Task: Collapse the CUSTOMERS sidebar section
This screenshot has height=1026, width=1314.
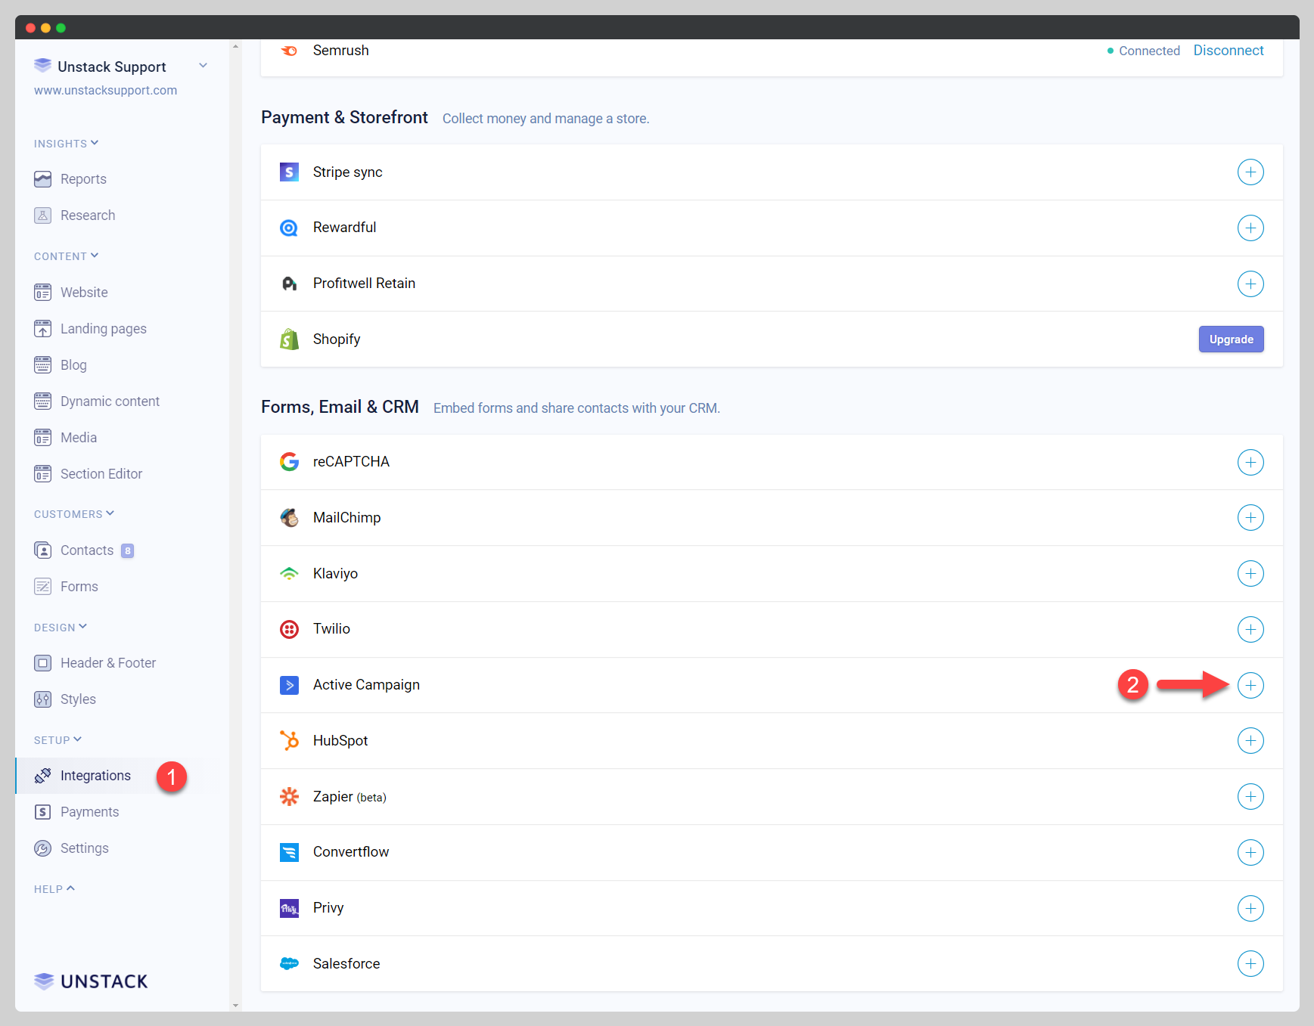Action: (74, 514)
